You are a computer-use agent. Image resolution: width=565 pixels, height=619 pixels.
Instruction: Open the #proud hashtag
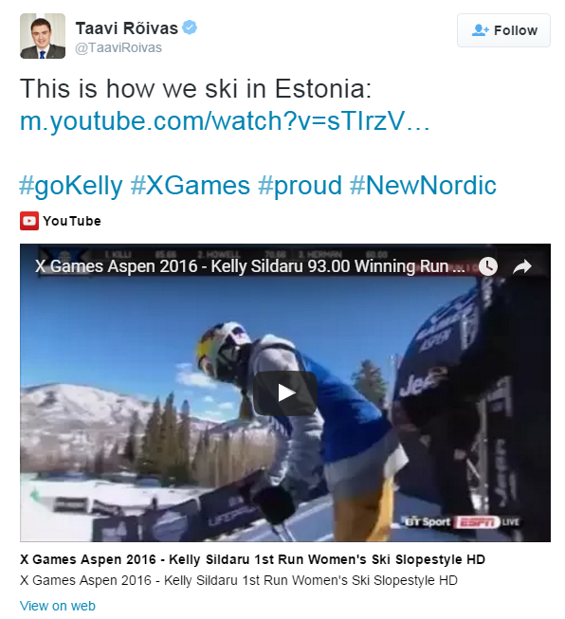[x=300, y=185]
